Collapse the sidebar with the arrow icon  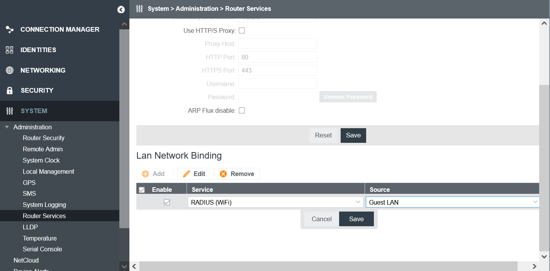121,10
